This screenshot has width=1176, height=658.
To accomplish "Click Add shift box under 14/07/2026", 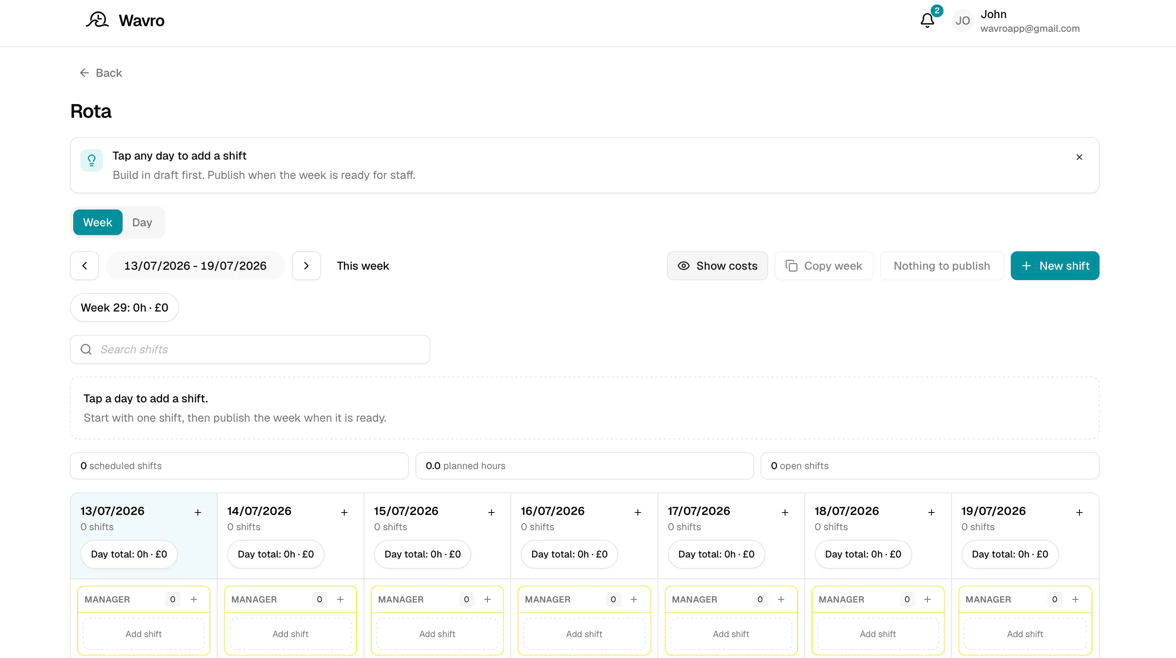I will click(290, 634).
